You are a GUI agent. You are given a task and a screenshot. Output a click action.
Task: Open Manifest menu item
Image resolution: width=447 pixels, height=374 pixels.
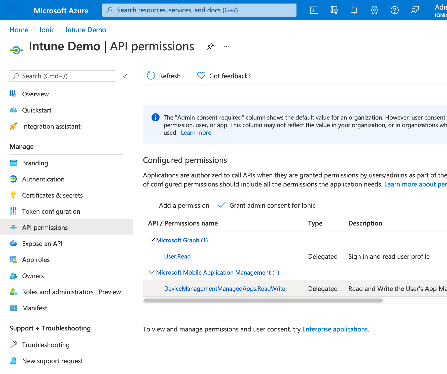tap(34, 308)
